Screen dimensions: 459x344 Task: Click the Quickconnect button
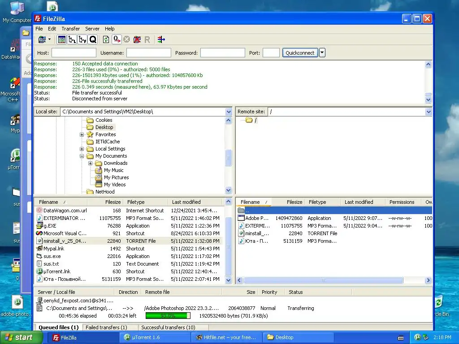click(300, 53)
